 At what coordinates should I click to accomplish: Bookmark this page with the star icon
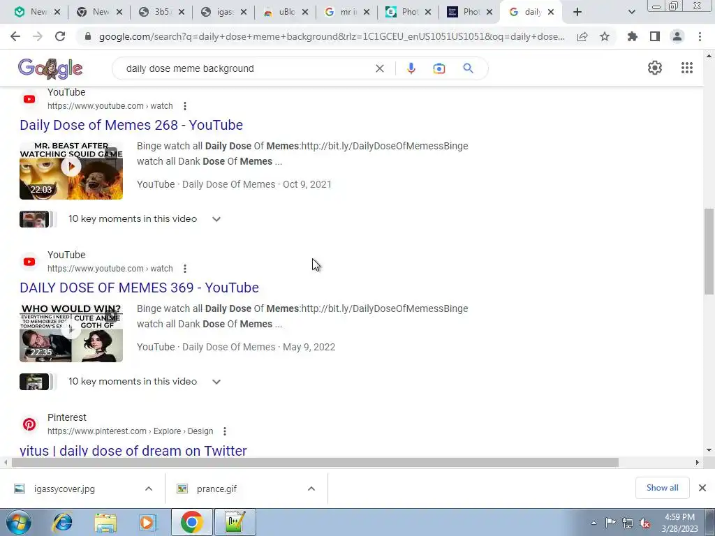605,36
